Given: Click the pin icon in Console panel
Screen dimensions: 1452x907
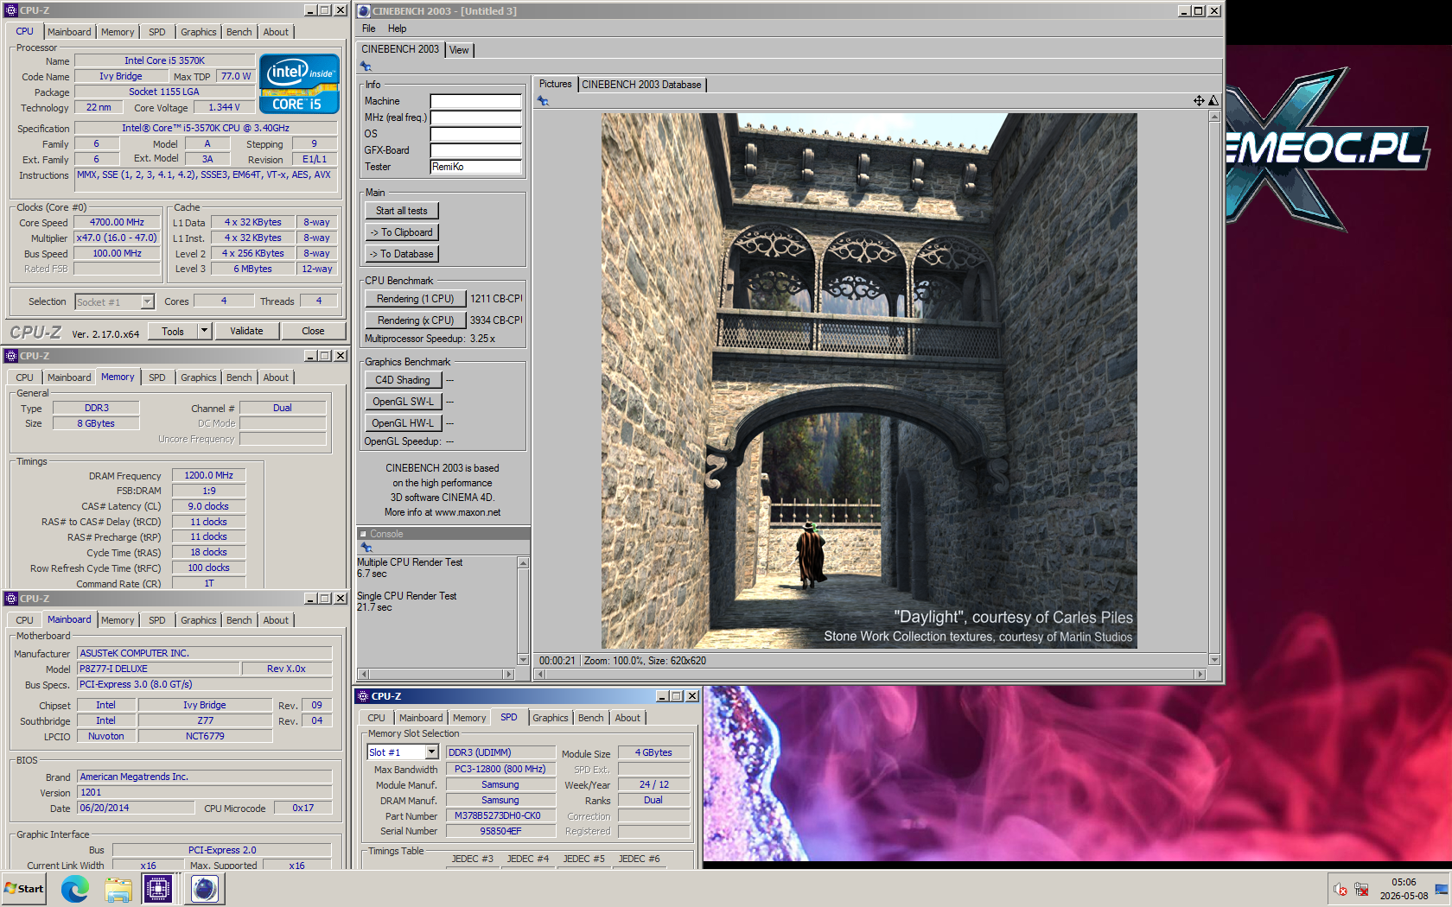Looking at the screenshot, I should (x=366, y=548).
